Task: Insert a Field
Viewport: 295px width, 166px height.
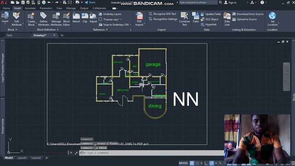Action: 195,18
